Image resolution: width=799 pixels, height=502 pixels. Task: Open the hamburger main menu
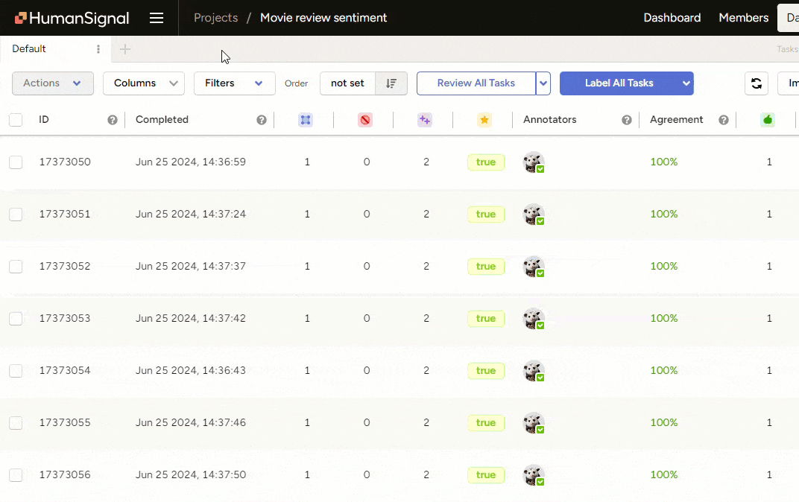pos(157,18)
